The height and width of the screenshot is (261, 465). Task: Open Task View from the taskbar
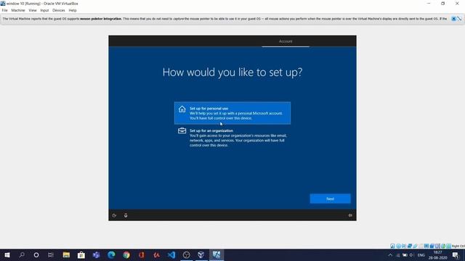click(51, 254)
